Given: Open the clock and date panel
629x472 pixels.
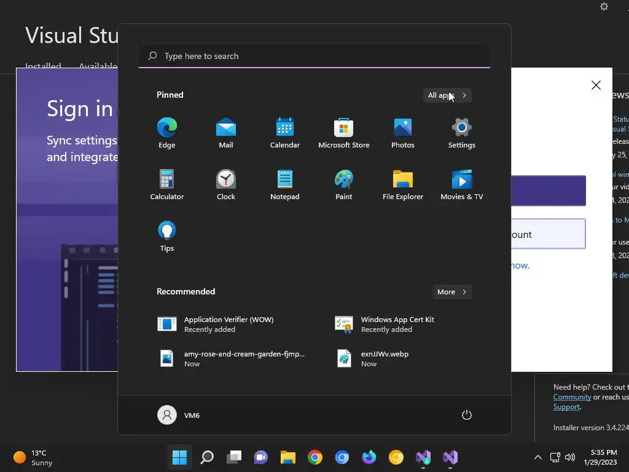Looking at the screenshot, I should 600,457.
